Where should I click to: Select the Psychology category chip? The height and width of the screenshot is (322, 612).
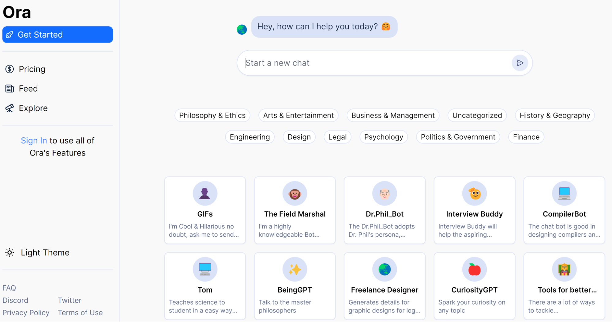[x=383, y=137]
